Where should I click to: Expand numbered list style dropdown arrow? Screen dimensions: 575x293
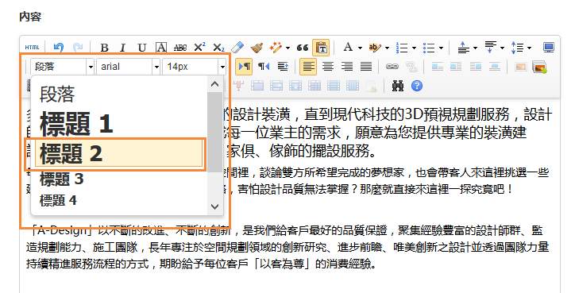[x=414, y=48]
